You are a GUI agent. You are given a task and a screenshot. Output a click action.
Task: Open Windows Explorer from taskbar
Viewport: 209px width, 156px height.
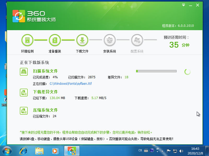(39, 151)
